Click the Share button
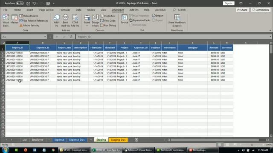The height and width of the screenshot is (153, 273). tap(242, 10)
